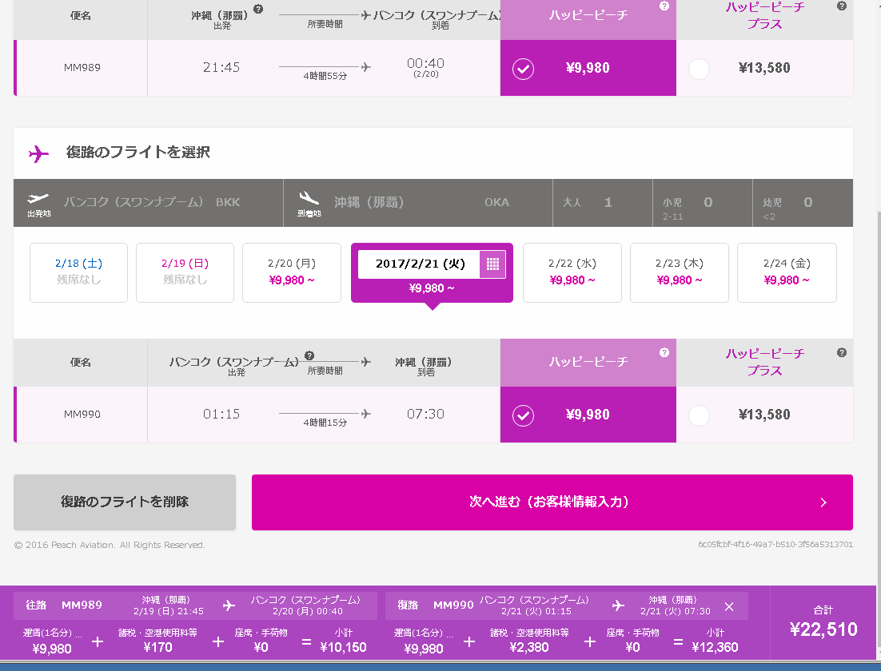Click 往路 MM989 label in summary bar
The height and width of the screenshot is (671, 881).
pyautogui.click(x=64, y=605)
